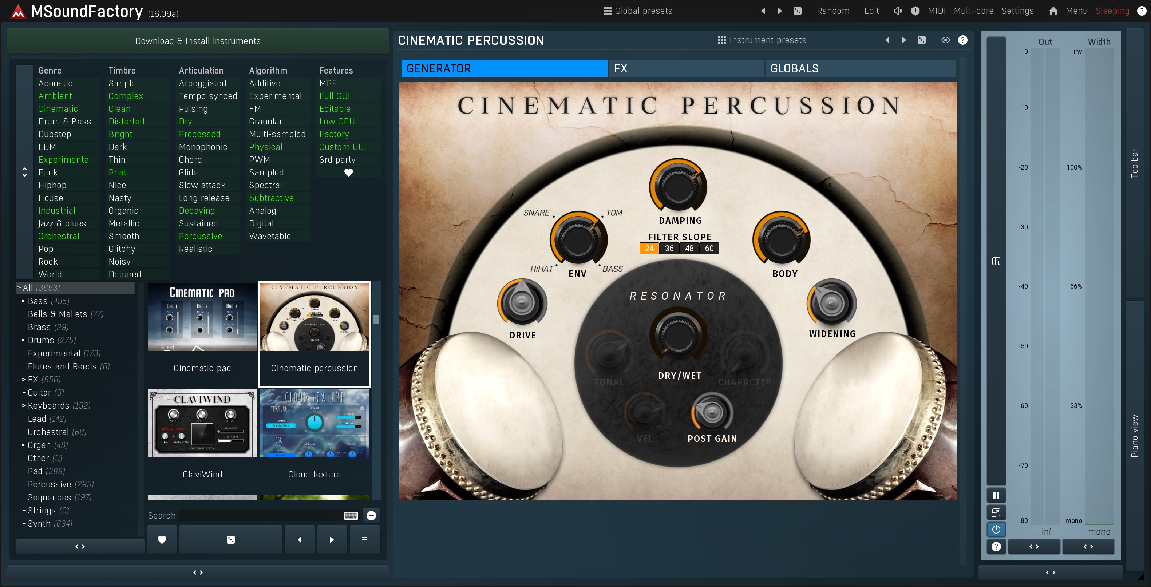
Task: Click the meter popup window icon
Action: tap(996, 512)
